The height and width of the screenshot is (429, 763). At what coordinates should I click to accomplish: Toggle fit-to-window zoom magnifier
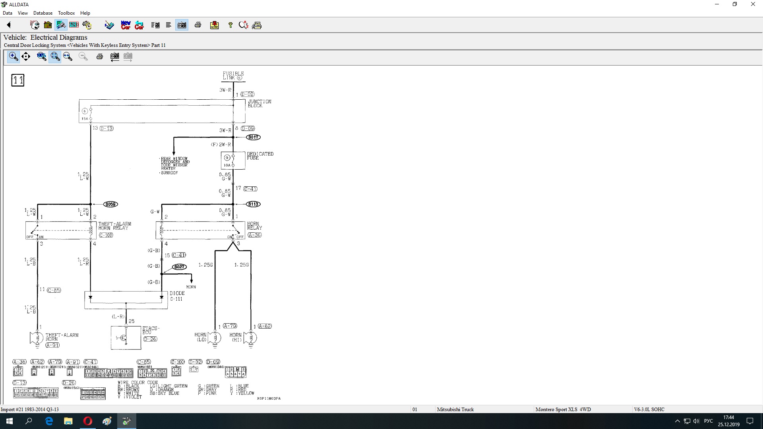(55, 56)
